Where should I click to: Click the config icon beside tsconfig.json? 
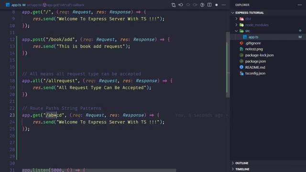click(241, 73)
